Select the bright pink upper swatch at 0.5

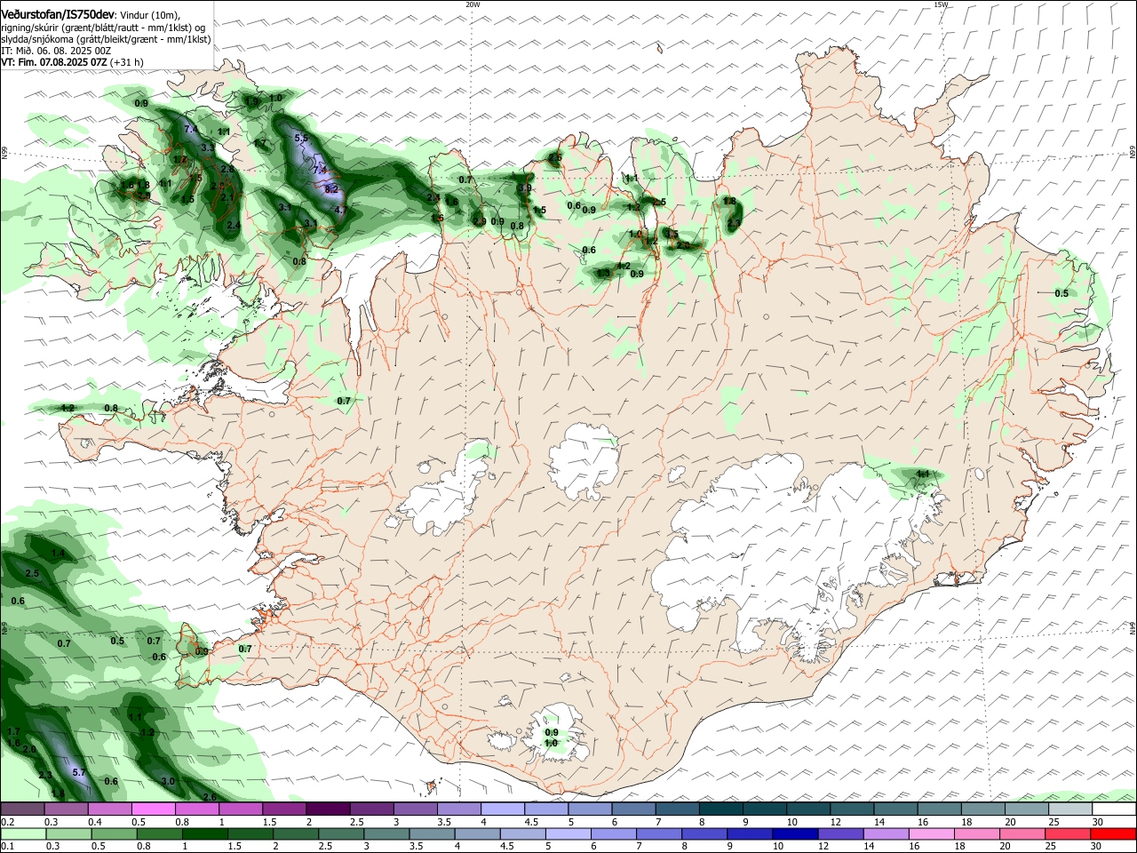(154, 809)
